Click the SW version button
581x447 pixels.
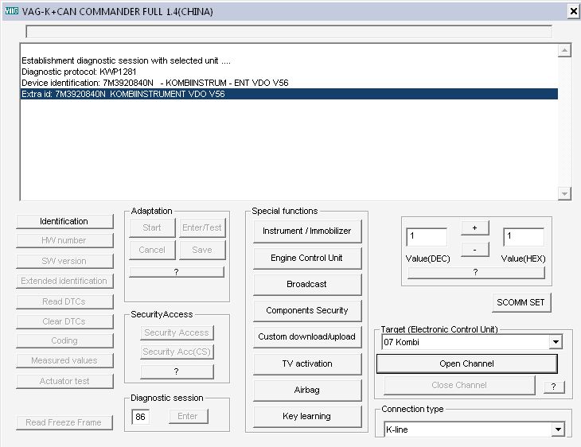[64, 261]
